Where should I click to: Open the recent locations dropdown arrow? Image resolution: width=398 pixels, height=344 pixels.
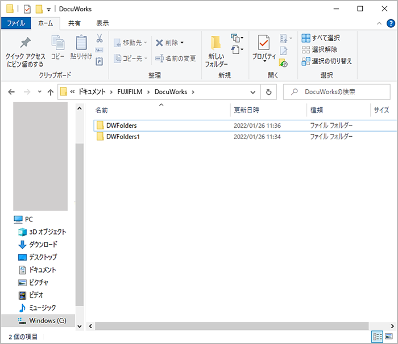39,91
